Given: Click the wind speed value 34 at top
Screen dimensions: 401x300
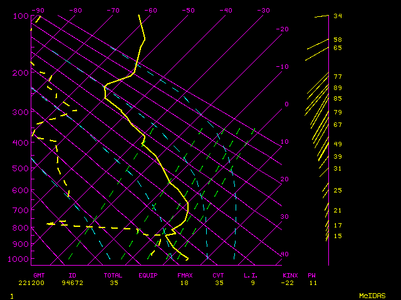Looking at the screenshot, I should click(x=338, y=16).
